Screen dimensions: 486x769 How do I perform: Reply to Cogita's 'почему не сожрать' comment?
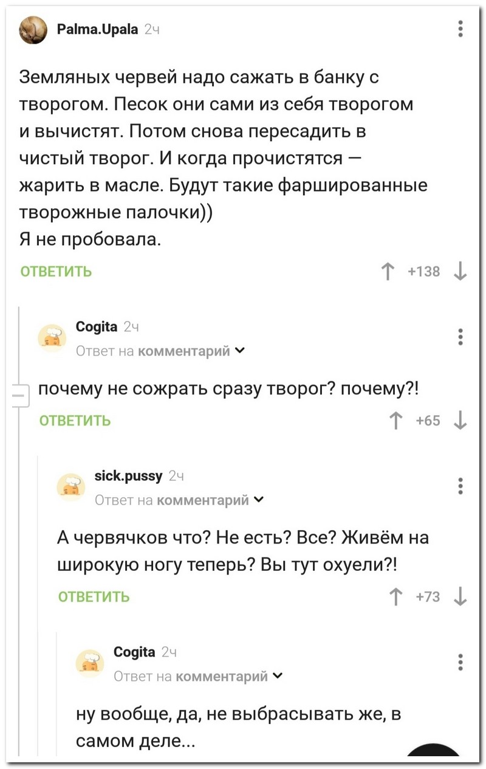[75, 420]
